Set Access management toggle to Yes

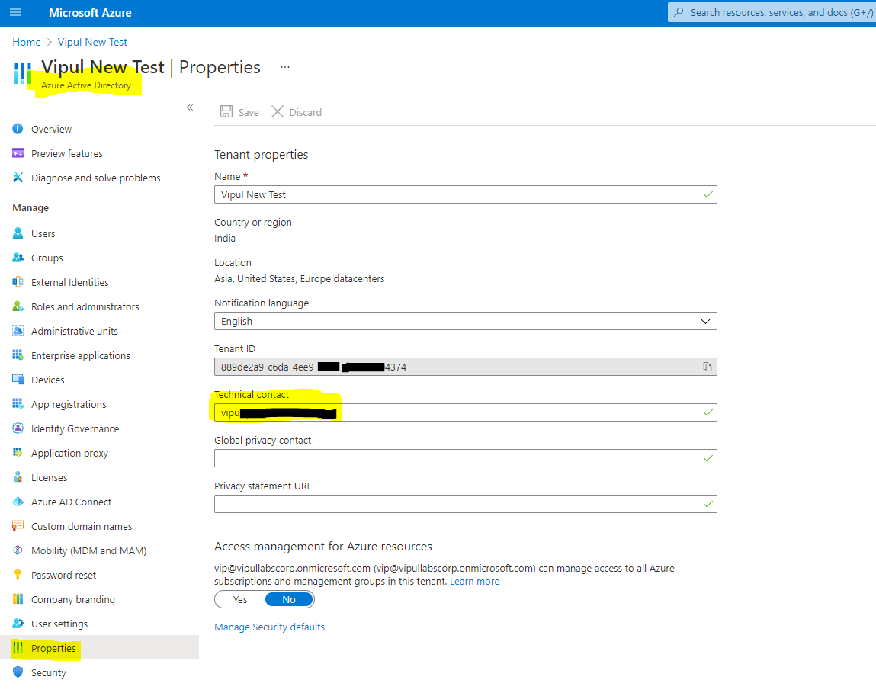pyautogui.click(x=239, y=599)
